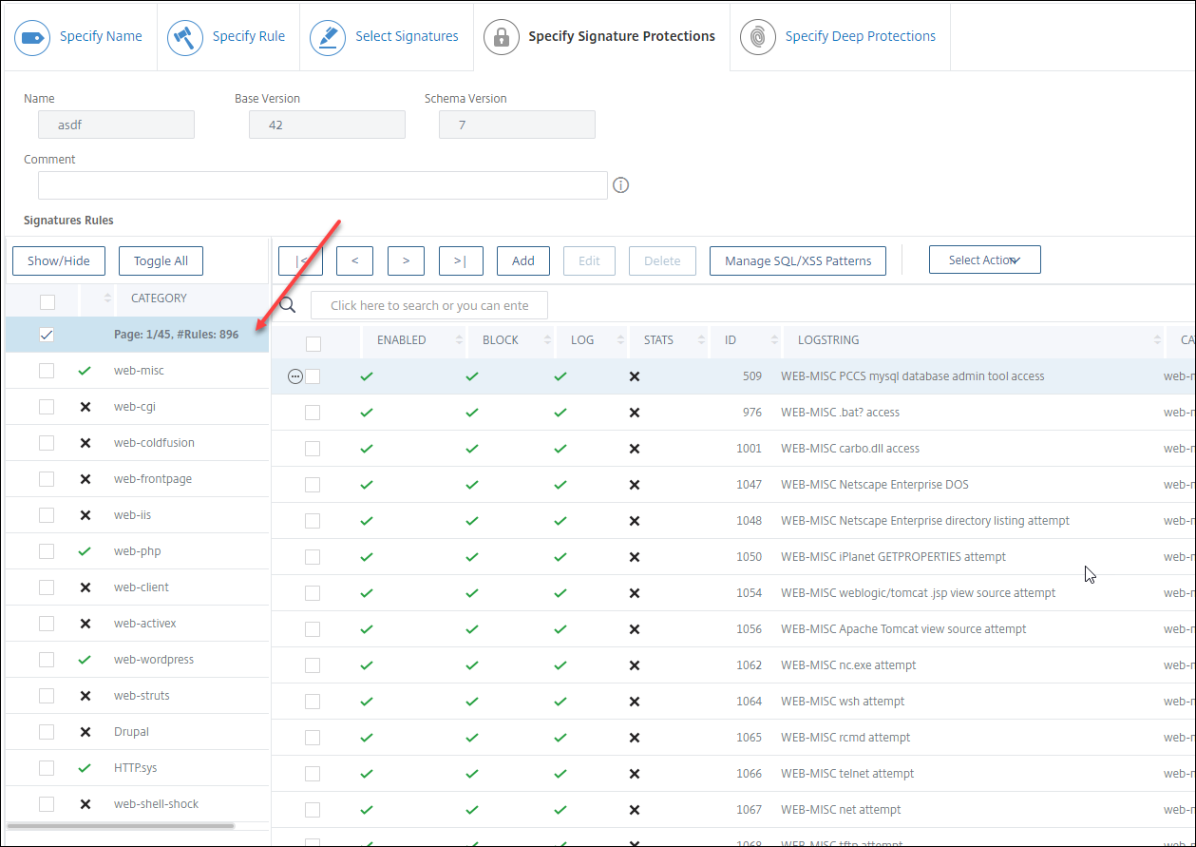Click the Comment field info icon
1196x847 pixels.
coord(621,185)
